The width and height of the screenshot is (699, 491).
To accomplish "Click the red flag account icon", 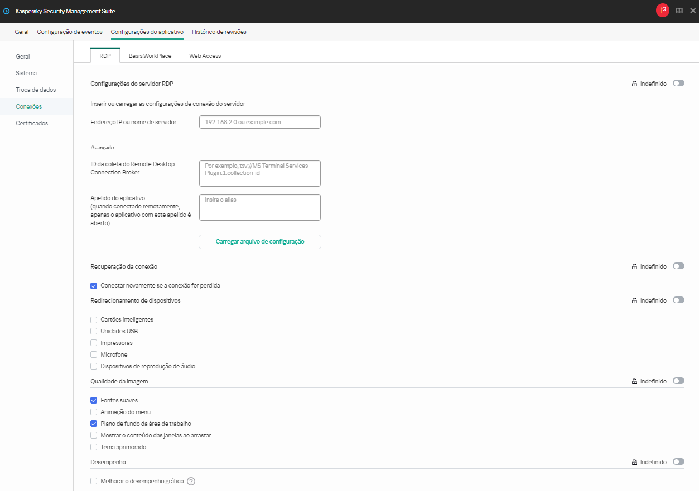I will [662, 10].
